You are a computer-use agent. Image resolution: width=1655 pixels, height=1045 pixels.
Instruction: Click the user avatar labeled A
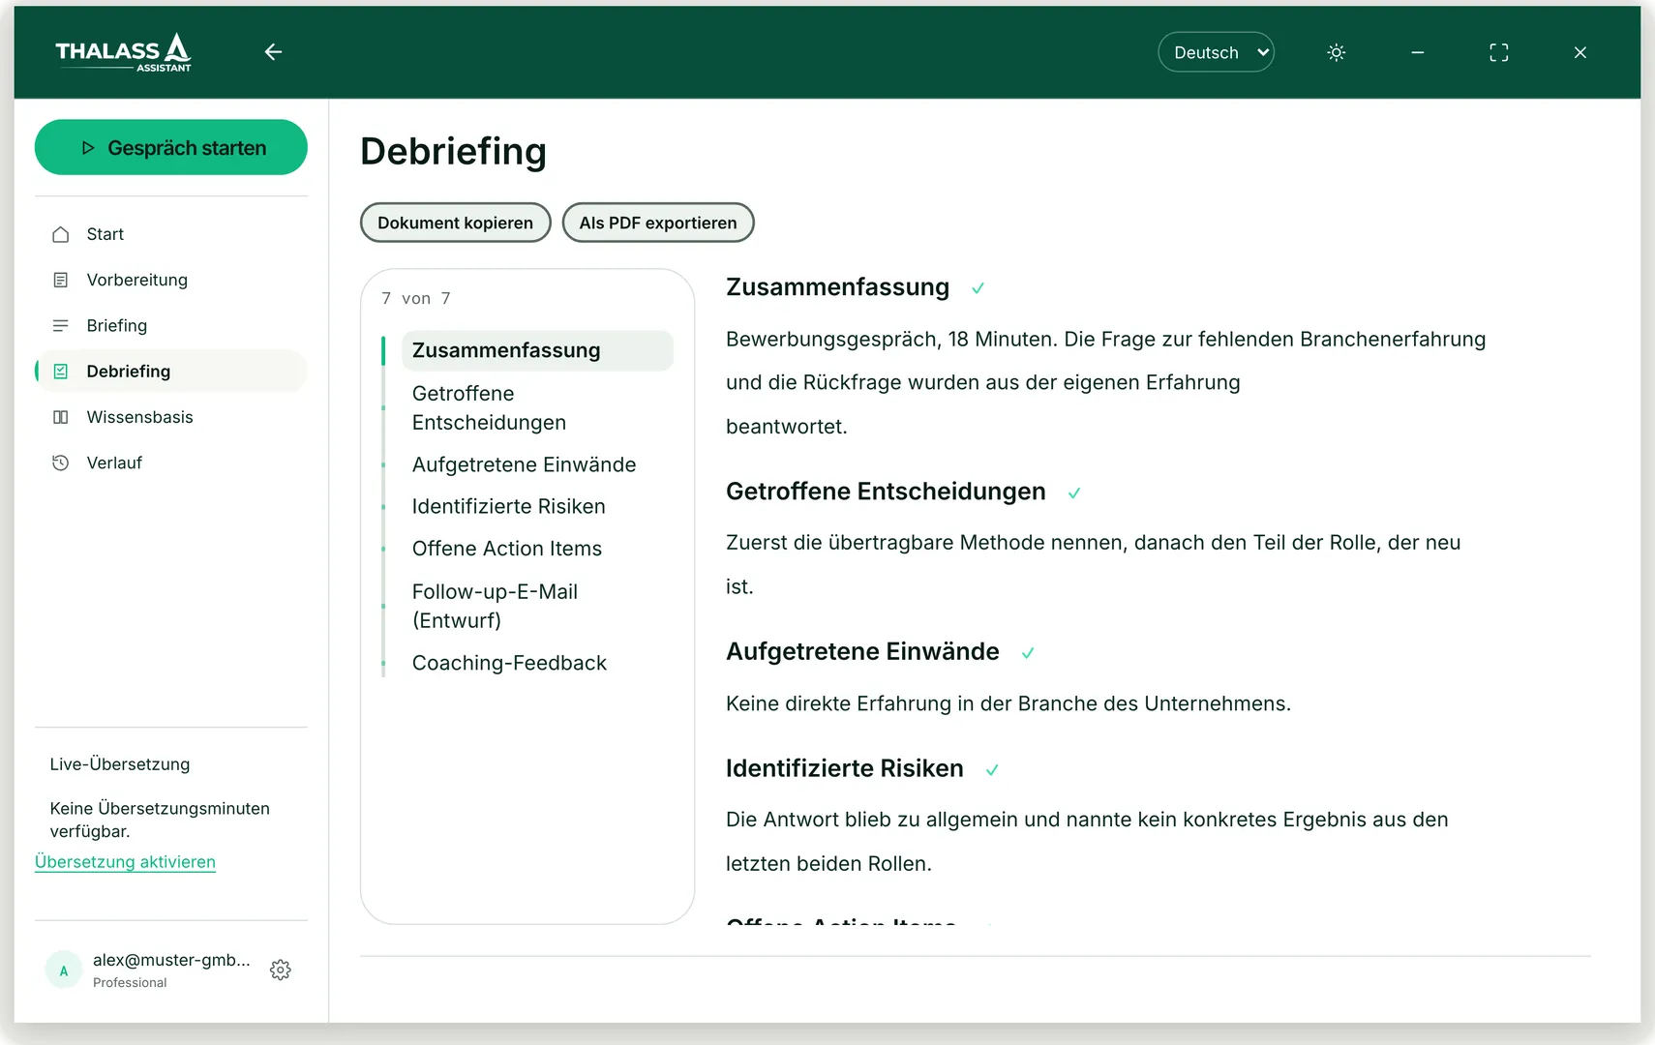[64, 970]
